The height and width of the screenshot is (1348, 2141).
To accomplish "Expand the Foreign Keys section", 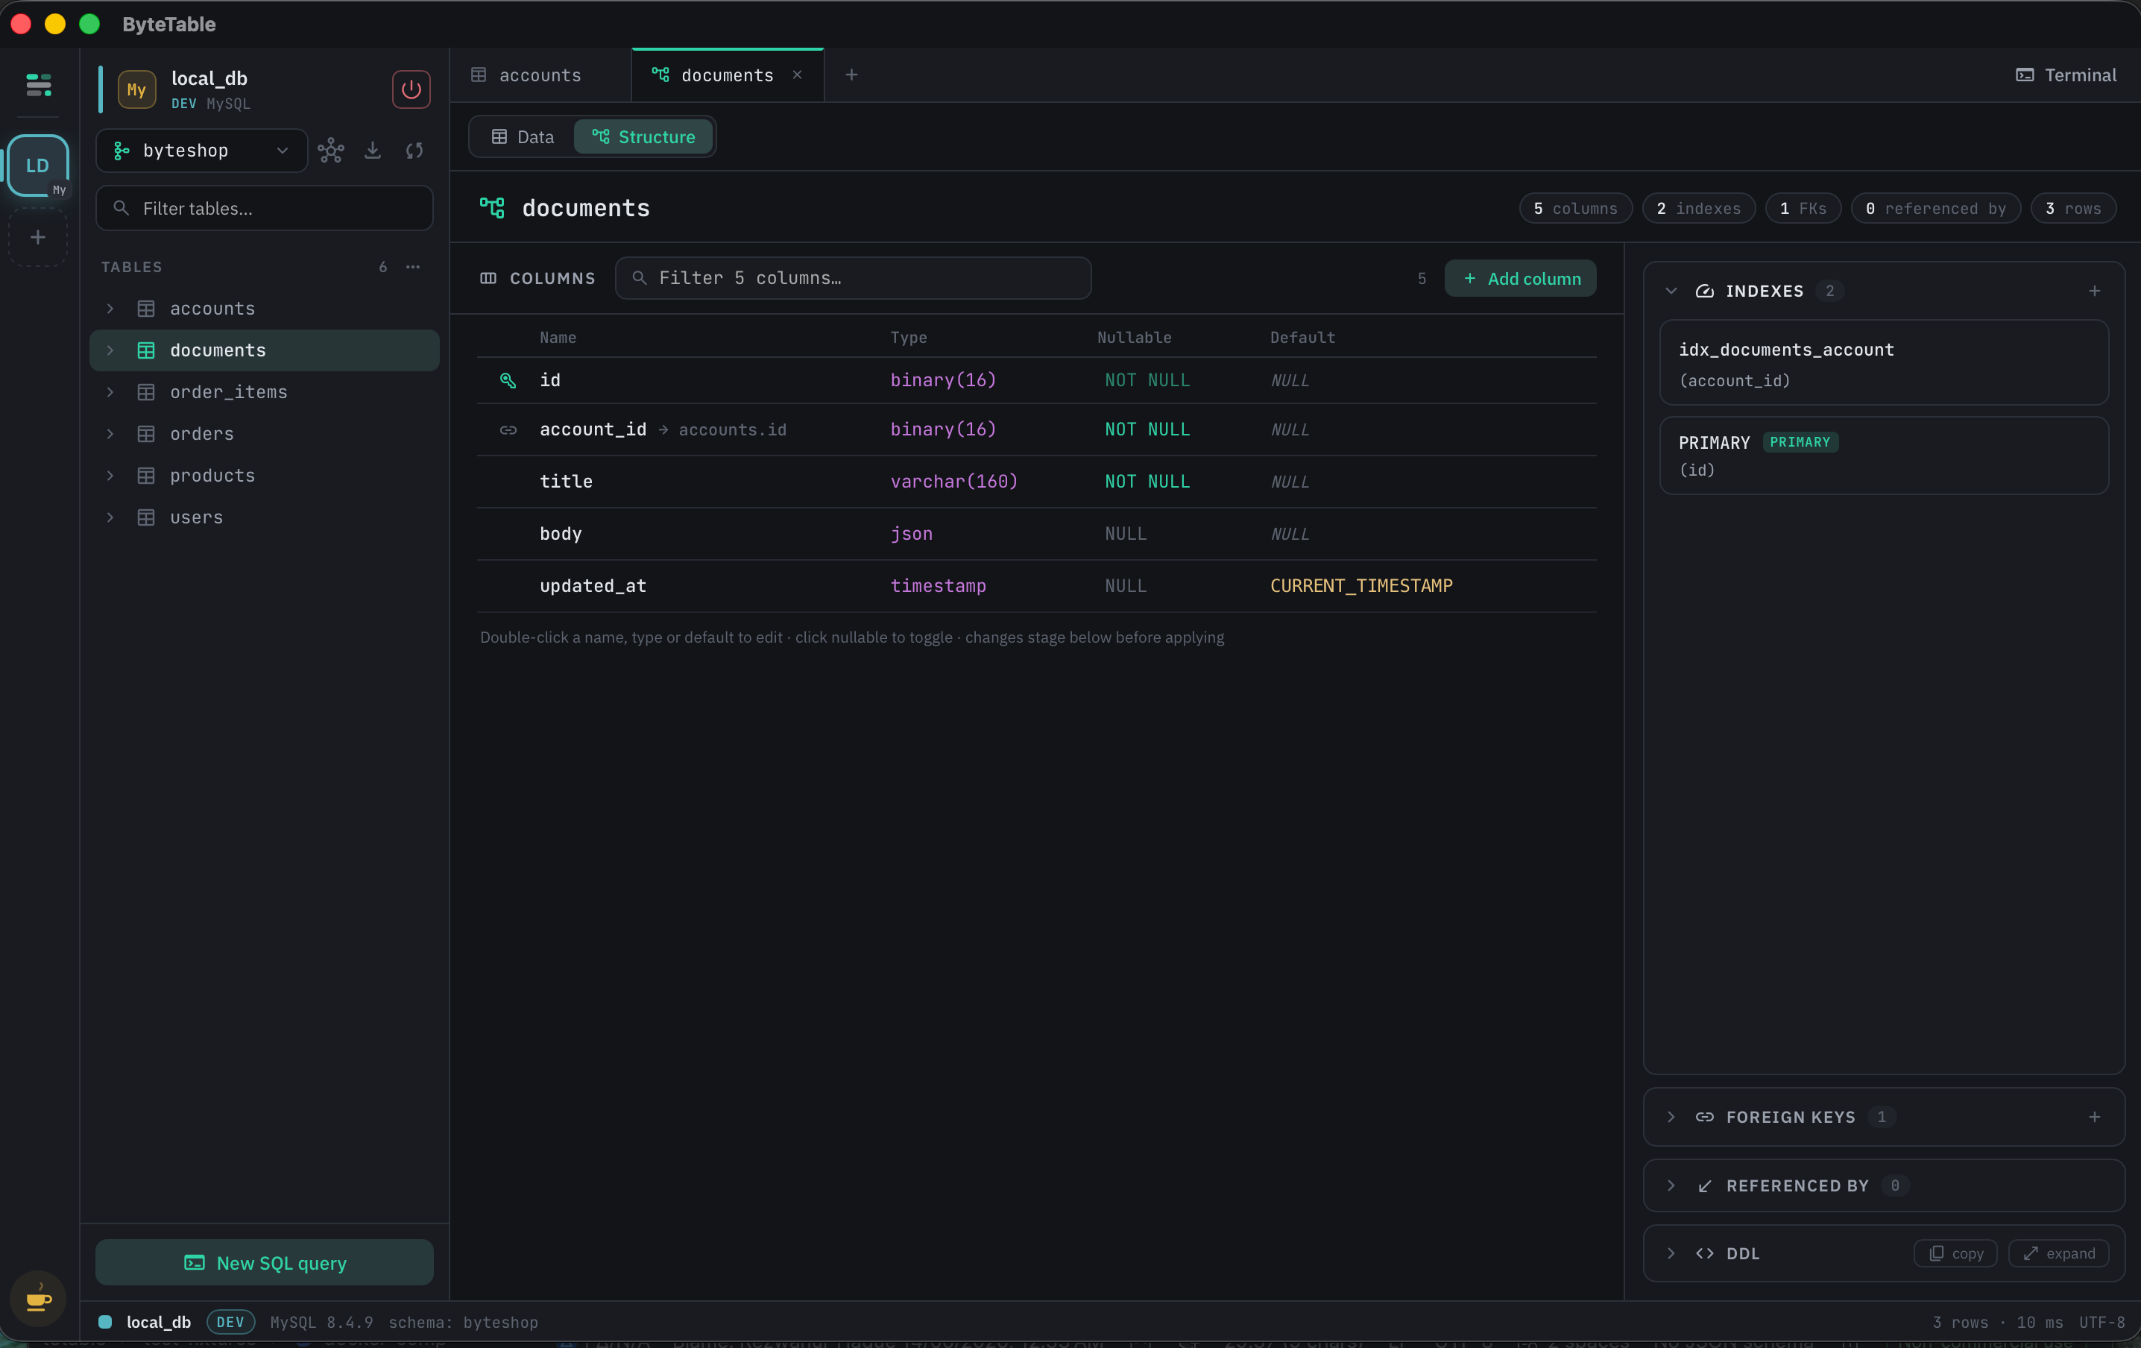I will pos(1671,1117).
